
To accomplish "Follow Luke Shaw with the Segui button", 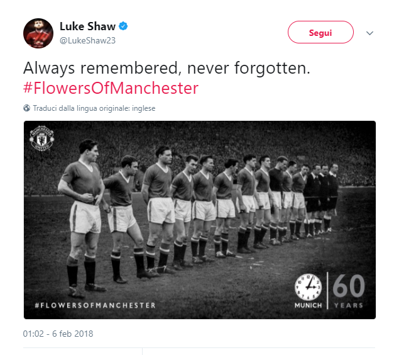I will click(x=320, y=32).
